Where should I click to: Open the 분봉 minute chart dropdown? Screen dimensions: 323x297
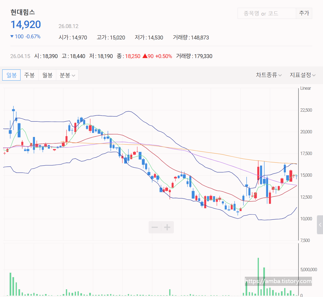[67, 75]
